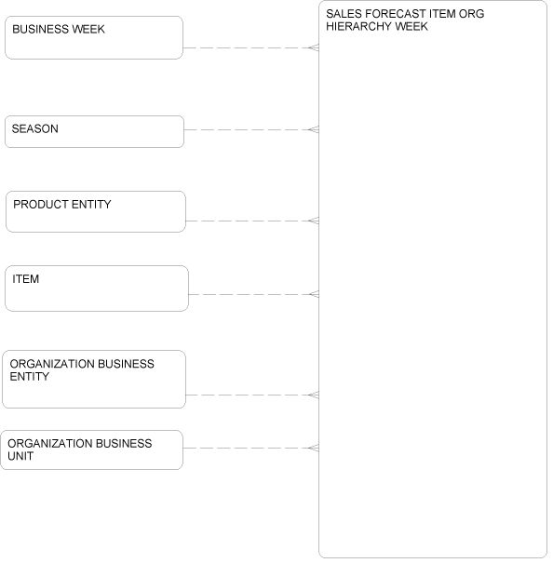Select the ITEM entity box
The height and width of the screenshot is (563, 553).
tap(98, 290)
